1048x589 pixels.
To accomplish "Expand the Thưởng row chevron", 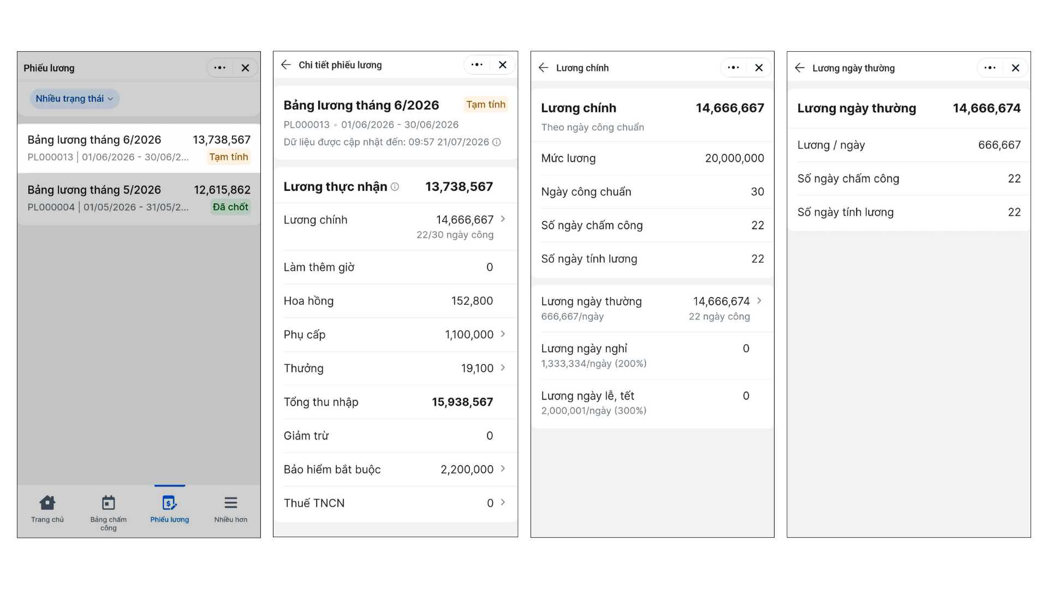I will click(503, 368).
